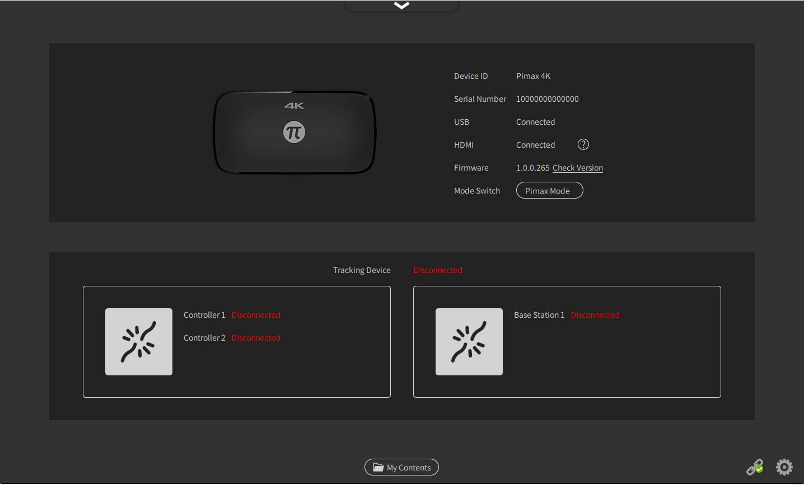Viewport: 804px width, 485px height.
Task: Select the Controller 1 label
Action: coord(204,315)
